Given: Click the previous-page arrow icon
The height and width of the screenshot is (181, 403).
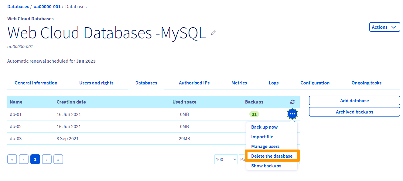Looking at the screenshot, I should click(x=23, y=159).
